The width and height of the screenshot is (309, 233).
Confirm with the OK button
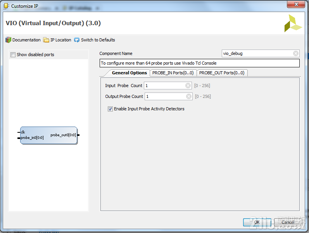click(x=257, y=222)
